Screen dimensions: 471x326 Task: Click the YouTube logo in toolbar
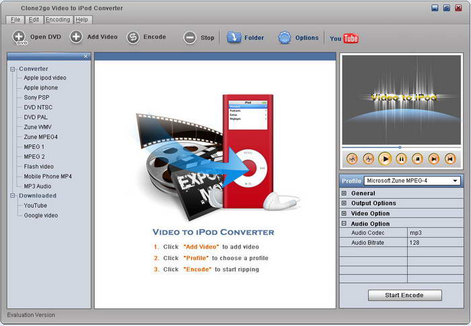point(345,38)
